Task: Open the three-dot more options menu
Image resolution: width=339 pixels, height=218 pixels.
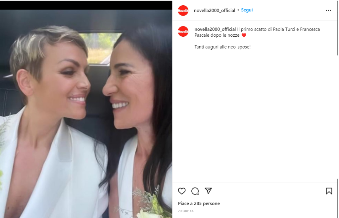Action: point(328,10)
